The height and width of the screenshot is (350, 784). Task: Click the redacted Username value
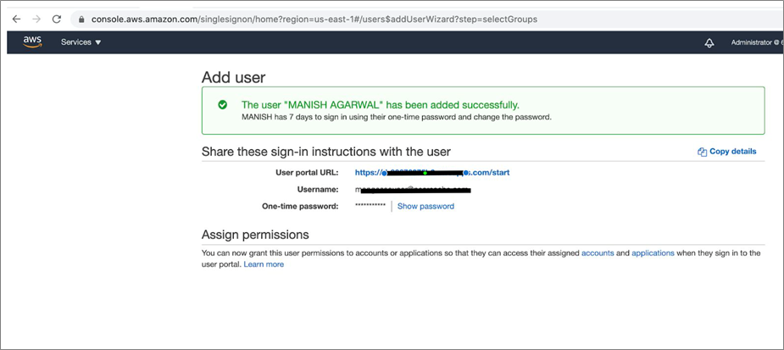(x=414, y=190)
